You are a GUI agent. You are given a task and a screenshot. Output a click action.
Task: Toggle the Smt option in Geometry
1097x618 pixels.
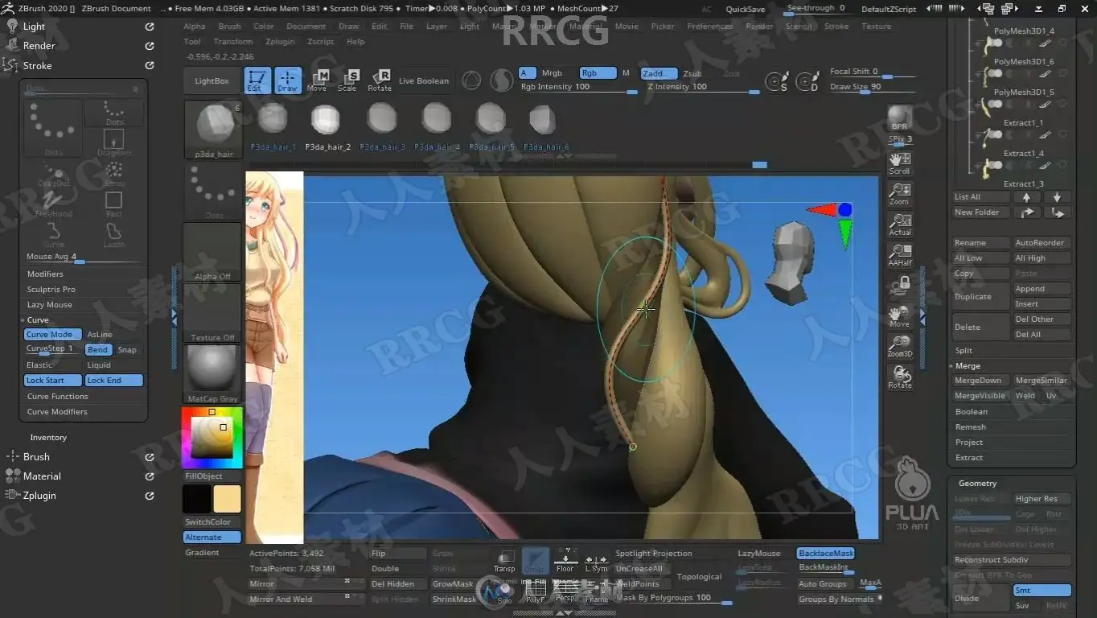1042,591
